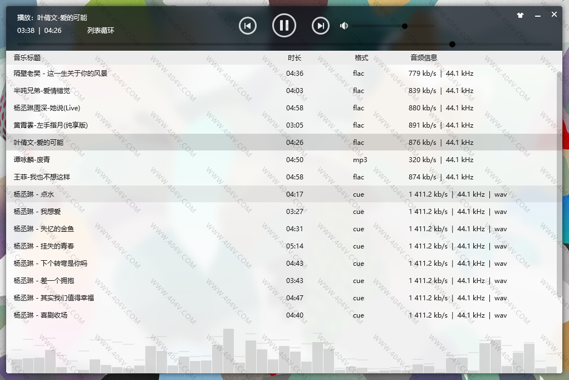Open the skin changer shirt icon
The height and width of the screenshot is (380, 569).
[x=520, y=16]
